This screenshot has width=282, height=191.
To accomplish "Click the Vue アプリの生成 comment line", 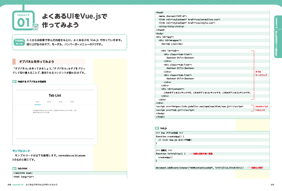I will [169, 133].
